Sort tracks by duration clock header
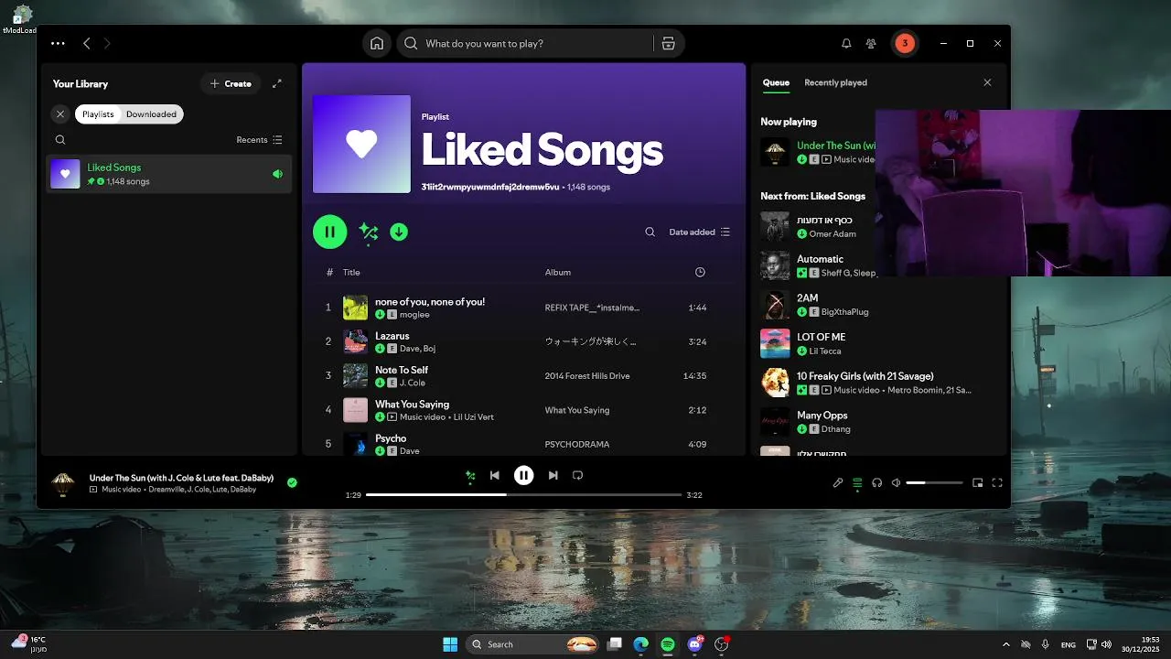Image resolution: width=1171 pixels, height=659 pixels. point(700,272)
